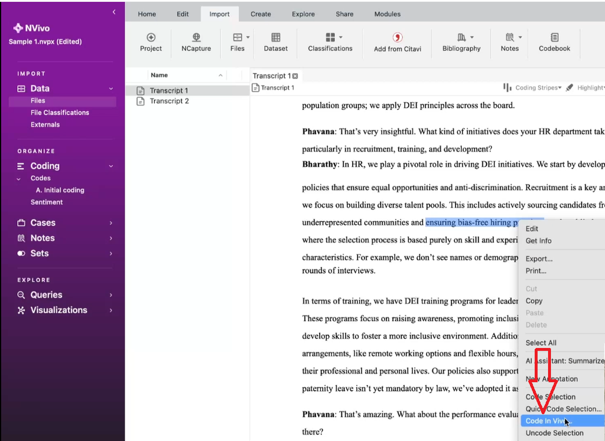The height and width of the screenshot is (441, 605).
Task: Click the Visualizations icon in sidebar
Action: pos(21,311)
